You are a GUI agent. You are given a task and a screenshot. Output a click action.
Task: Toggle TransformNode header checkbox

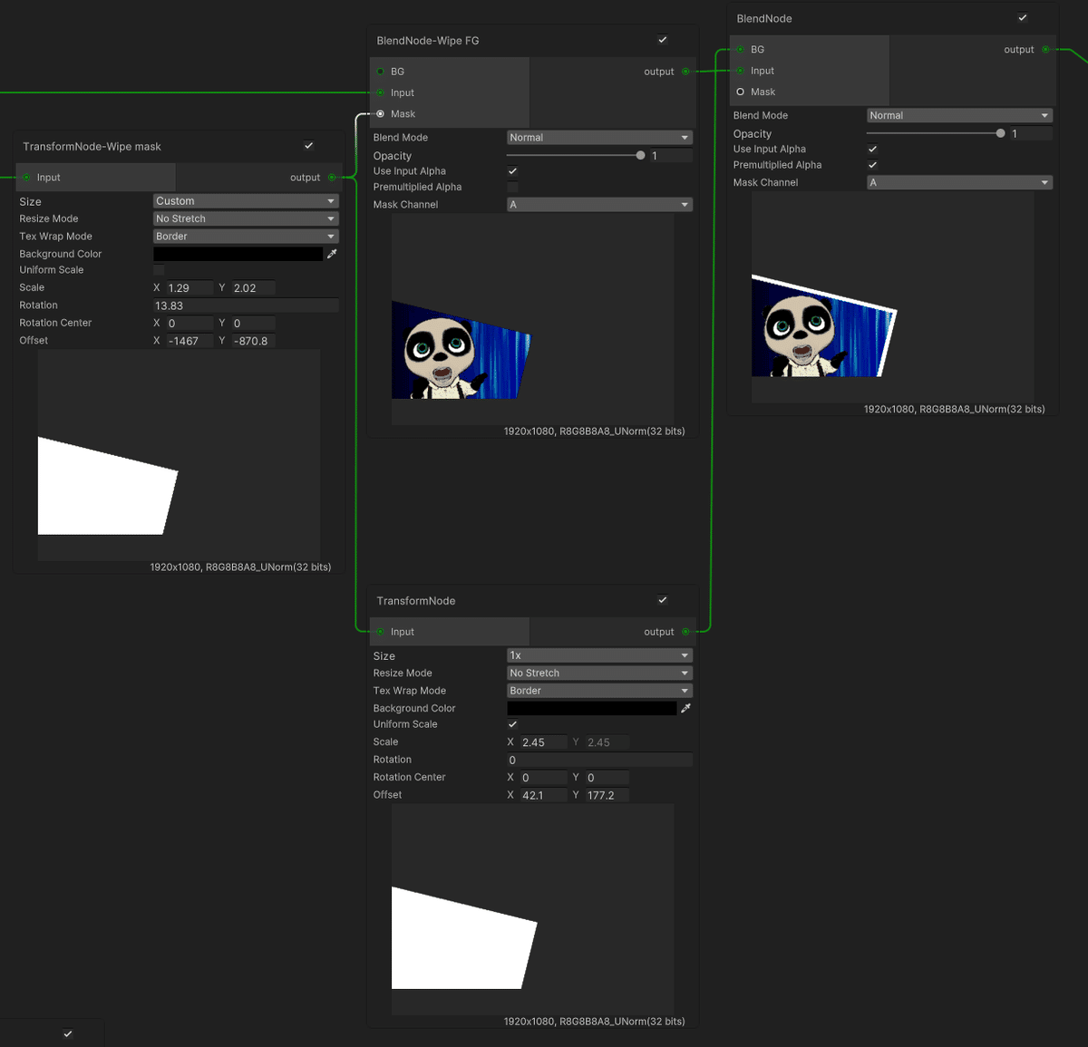[x=663, y=600]
